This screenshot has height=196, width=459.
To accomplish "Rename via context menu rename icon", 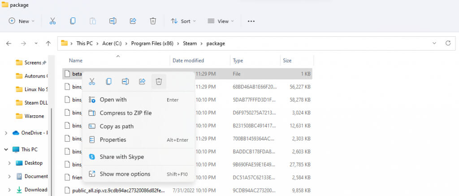I will 126,82.
